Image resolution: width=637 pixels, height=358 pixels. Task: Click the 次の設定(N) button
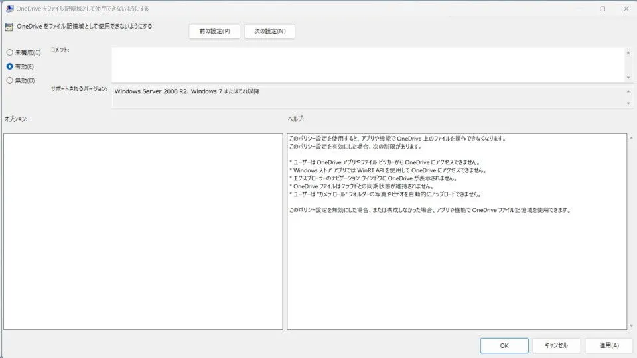pyautogui.click(x=270, y=31)
